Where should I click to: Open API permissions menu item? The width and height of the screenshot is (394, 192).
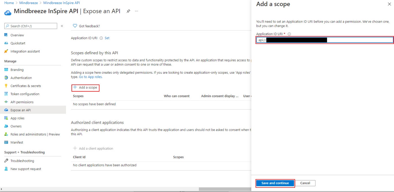22,102
